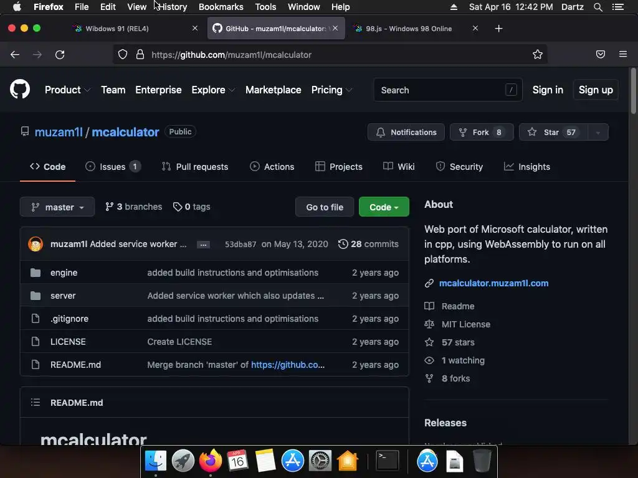Click the site padlock icon

(140, 55)
